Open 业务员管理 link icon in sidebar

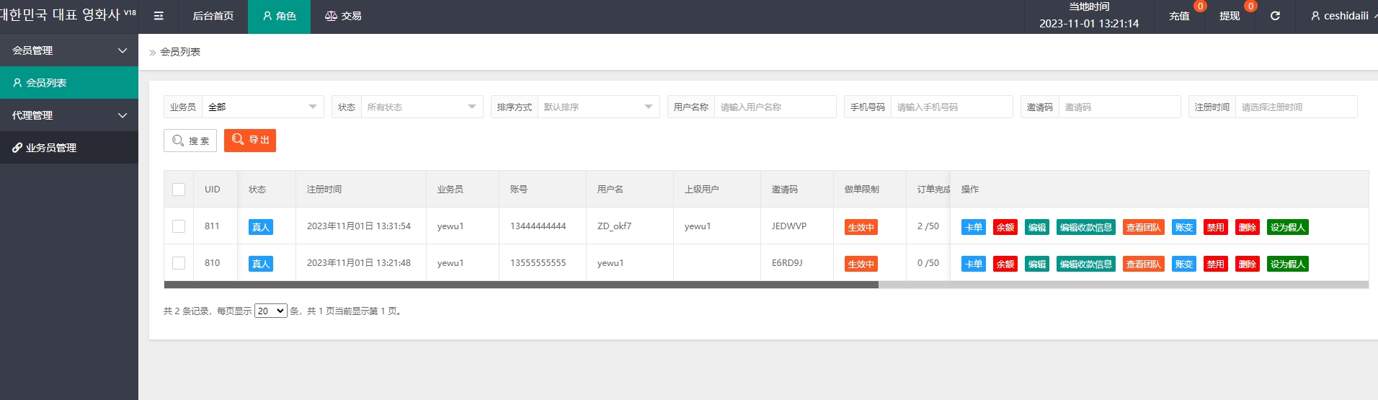click(17, 148)
